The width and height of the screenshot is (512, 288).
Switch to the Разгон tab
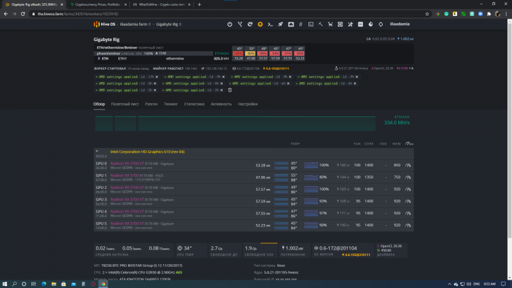click(x=151, y=104)
